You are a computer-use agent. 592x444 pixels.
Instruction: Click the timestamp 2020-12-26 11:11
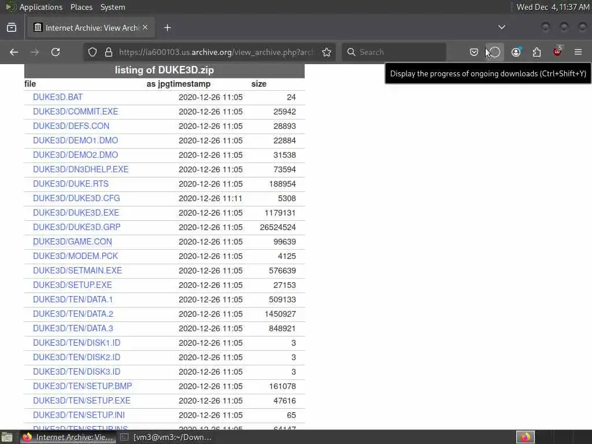click(210, 199)
